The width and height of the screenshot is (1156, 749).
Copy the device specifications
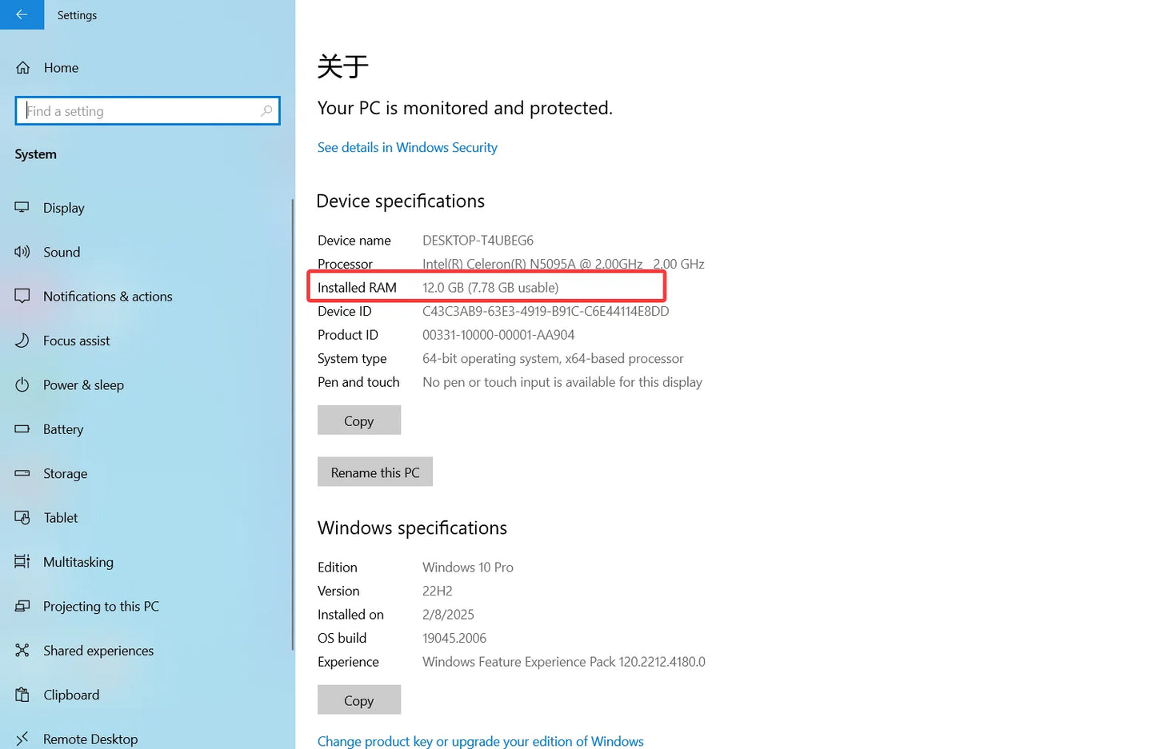pyautogui.click(x=358, y=420)
